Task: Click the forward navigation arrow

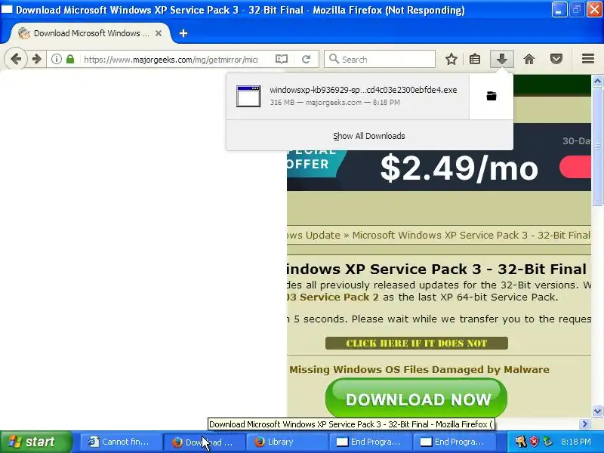Action: point(36,59)
